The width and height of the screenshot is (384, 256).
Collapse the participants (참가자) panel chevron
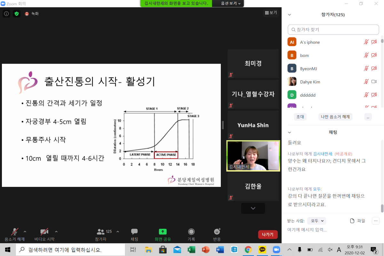point(290,15)
